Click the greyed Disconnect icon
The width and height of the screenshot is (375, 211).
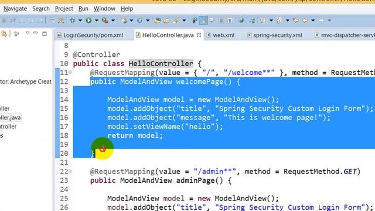click(x=13, y=21)
